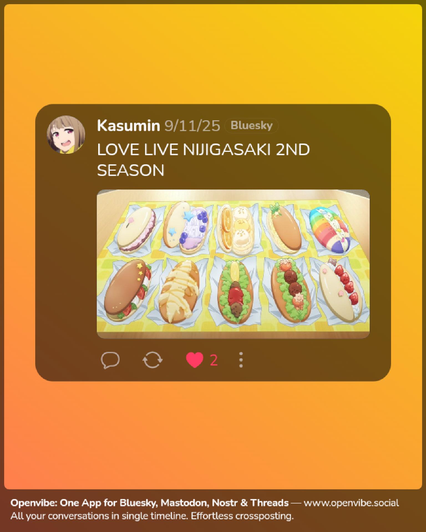Select the LOVE LIVE NIJIGASAKI post text
The height and width of the screenshot is (532, 426).
pos(203,160)
